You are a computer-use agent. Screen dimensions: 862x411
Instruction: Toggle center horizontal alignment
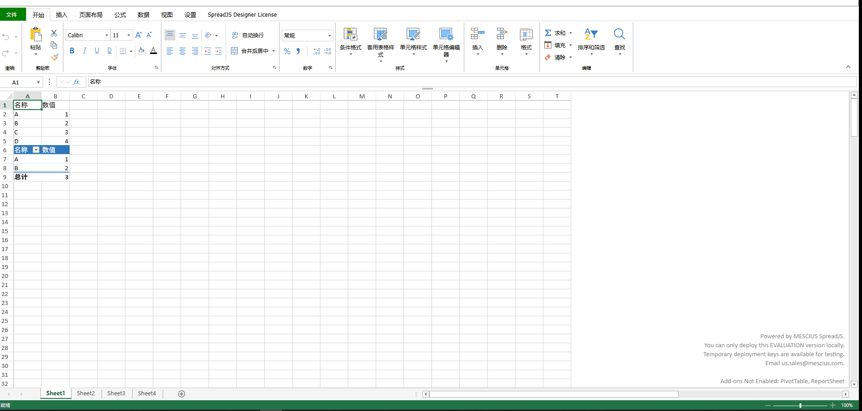click(182, 51)
